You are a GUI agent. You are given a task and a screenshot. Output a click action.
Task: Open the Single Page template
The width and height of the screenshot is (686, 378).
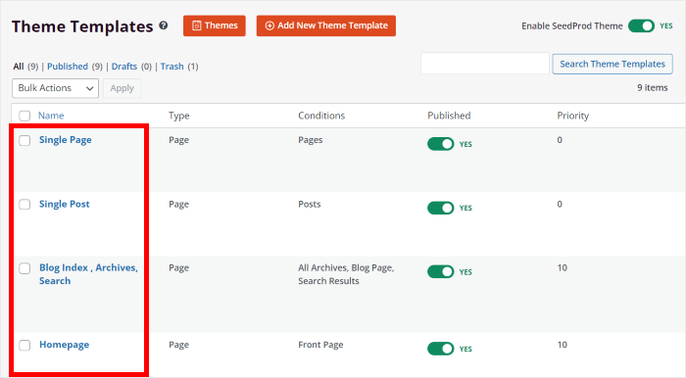point(66,140)
